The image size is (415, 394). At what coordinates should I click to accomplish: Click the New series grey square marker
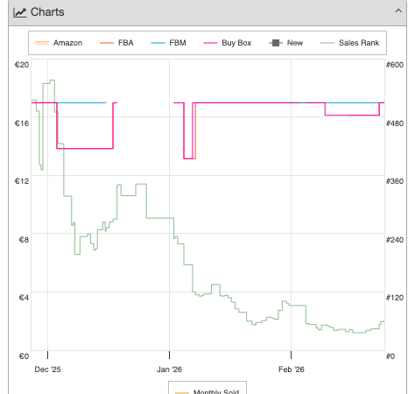pyautogui.click(x=276, y=43)
